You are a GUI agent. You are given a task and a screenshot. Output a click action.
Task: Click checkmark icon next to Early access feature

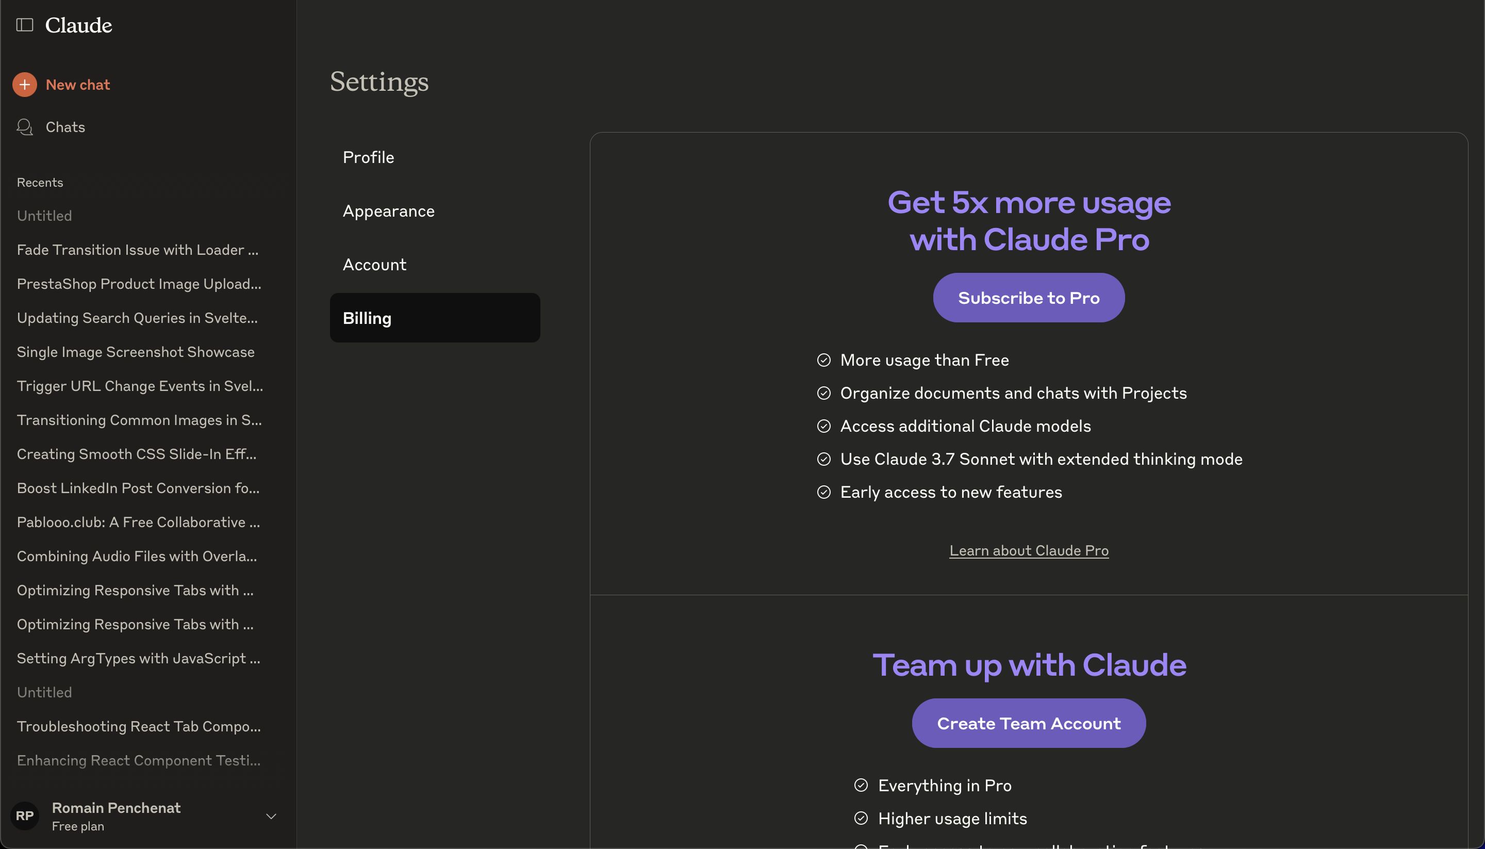[823, 493]
